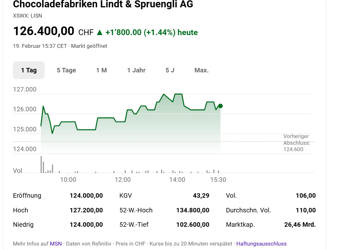This screenshot has height=250, width=351.
Task: Click the "Vorheriger Abschluss" chart label
Action: [x=296, y=140]
